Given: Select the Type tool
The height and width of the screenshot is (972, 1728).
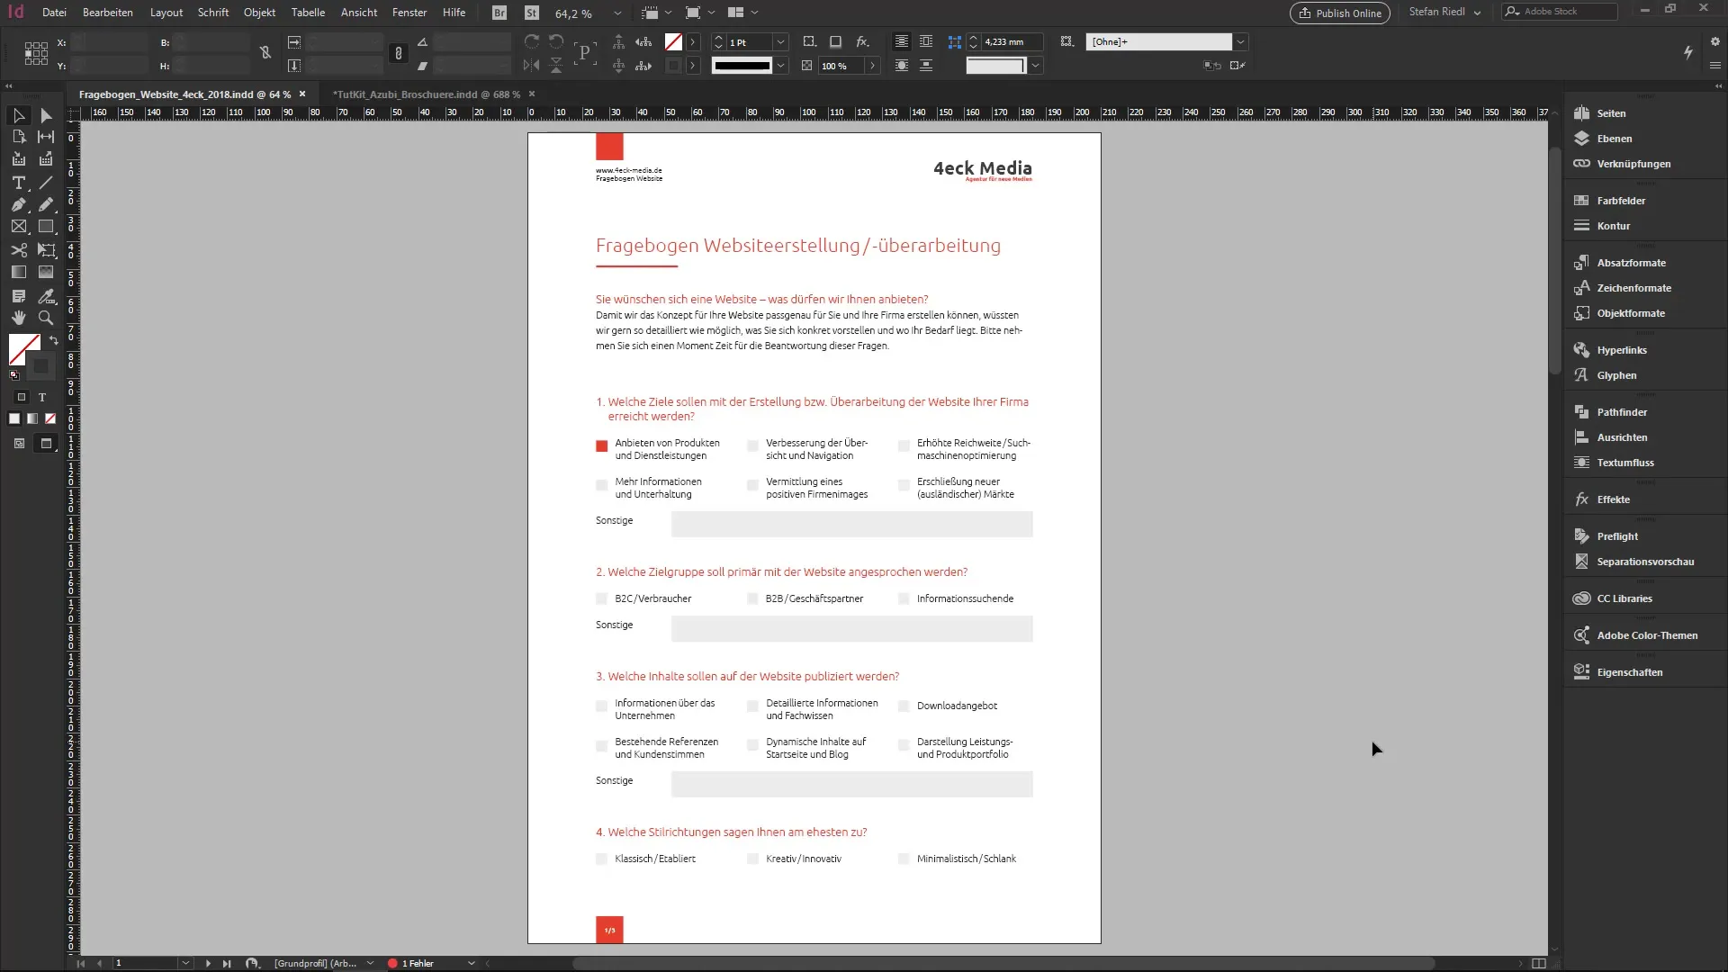Looking at the screenshot, I should pyautogui.click(x=18, y=183).
